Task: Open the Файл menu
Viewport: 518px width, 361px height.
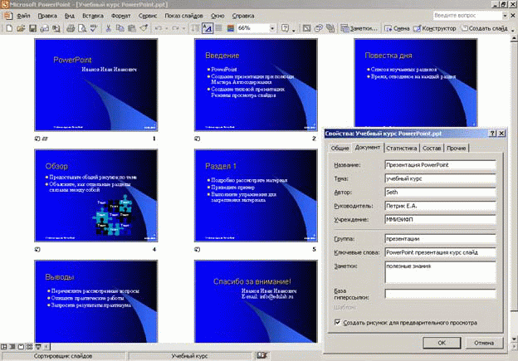Action: click(23, 16)
